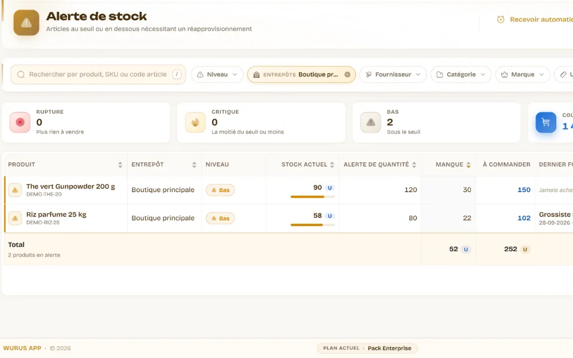Click the Bas warning triangle icon
Screen dimensions: 573x358
point(371,122)
